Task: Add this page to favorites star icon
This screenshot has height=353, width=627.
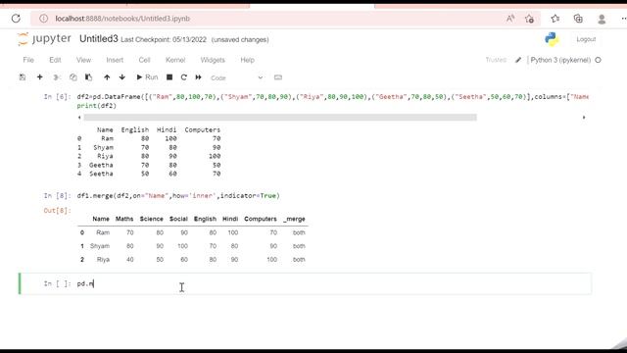Action: click(x=529, y=19)
